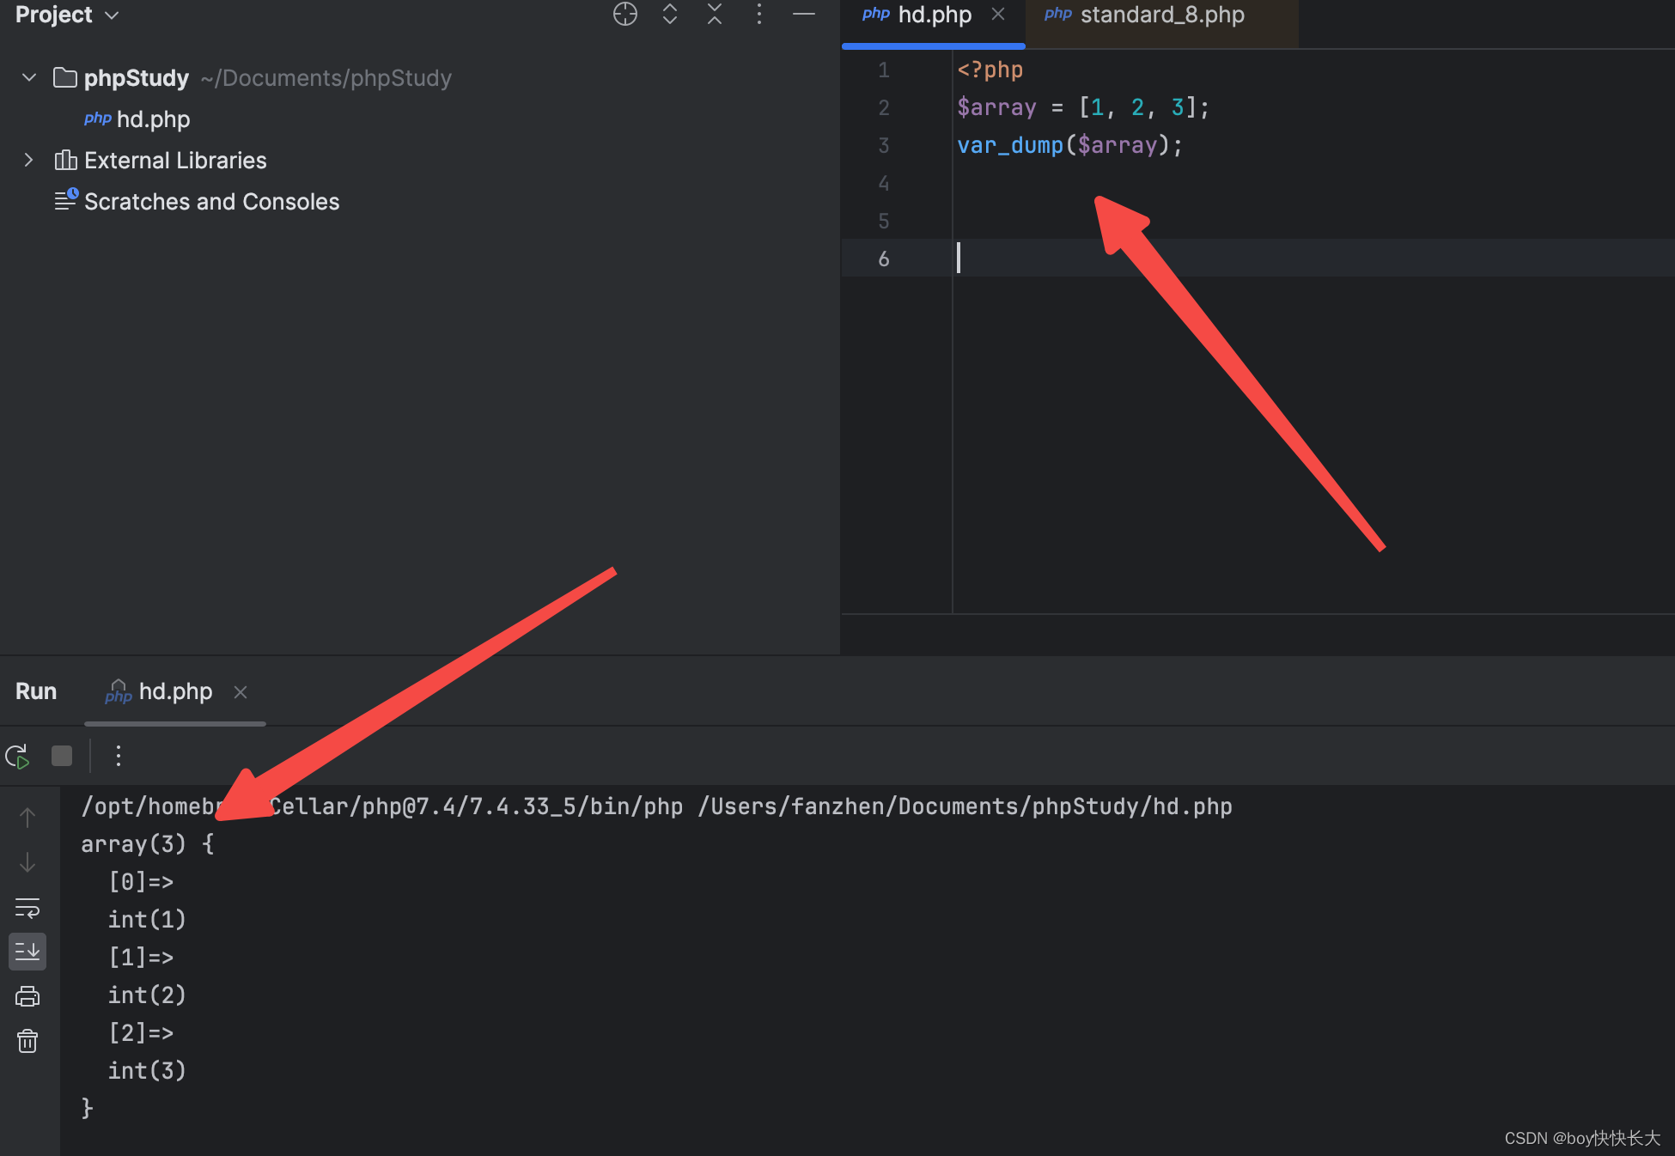Collapse the phpStudy folder chevron
1675x1156 pixels.
tap(29, 78)
